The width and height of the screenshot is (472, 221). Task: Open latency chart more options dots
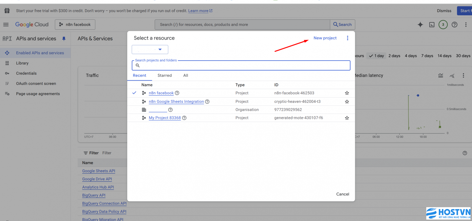pos(463,76)
